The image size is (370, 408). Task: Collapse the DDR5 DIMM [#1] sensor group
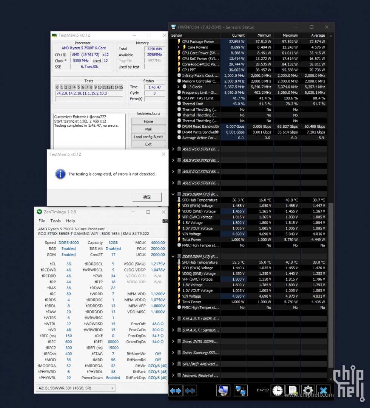173,194
